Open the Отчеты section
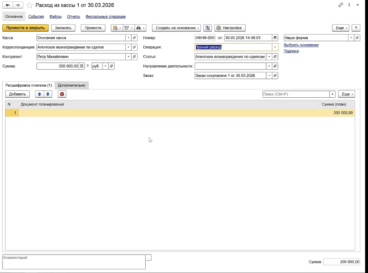Viewport: 368px width, 273px height. (74, 16)
